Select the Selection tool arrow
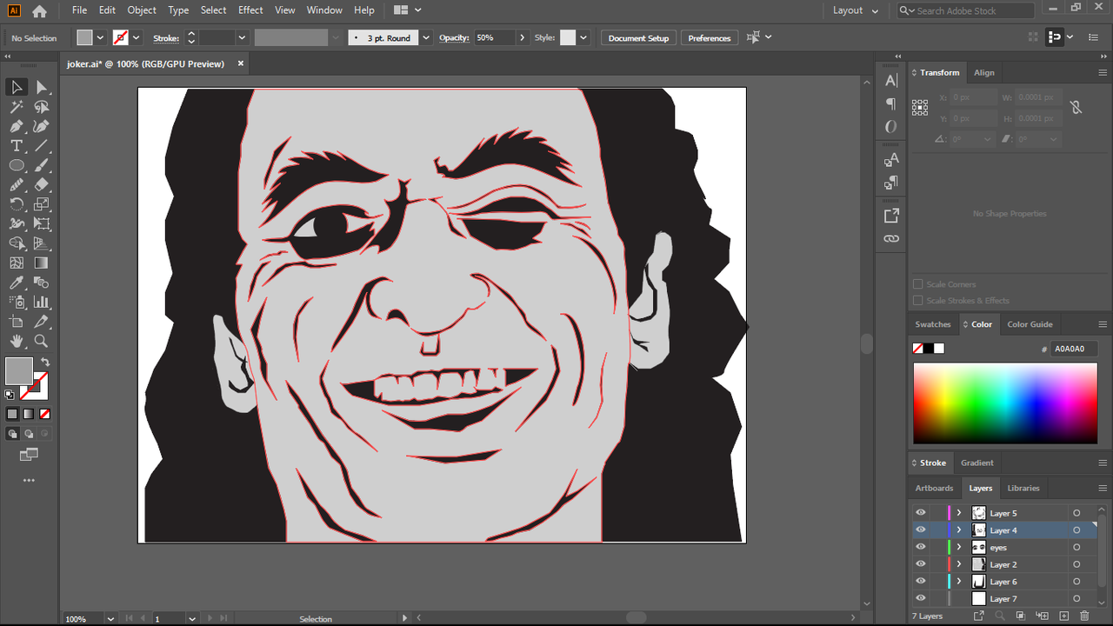Screen dimensions: 1113x626 [17, 87]
